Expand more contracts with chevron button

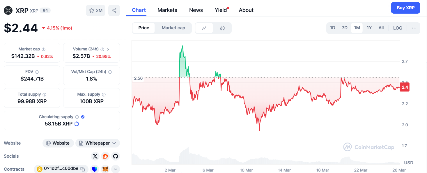pyautogui.click(x=116, y=169)
